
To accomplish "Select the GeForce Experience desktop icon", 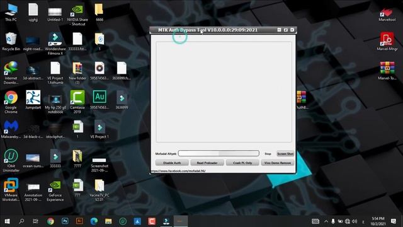I will [x=55, y=190].
